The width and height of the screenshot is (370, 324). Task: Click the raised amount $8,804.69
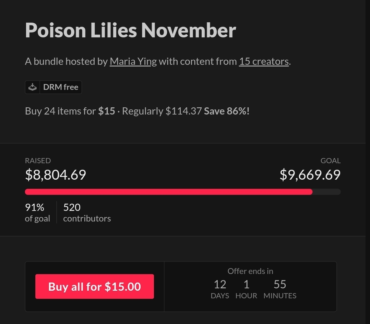[x=56, y=175]
